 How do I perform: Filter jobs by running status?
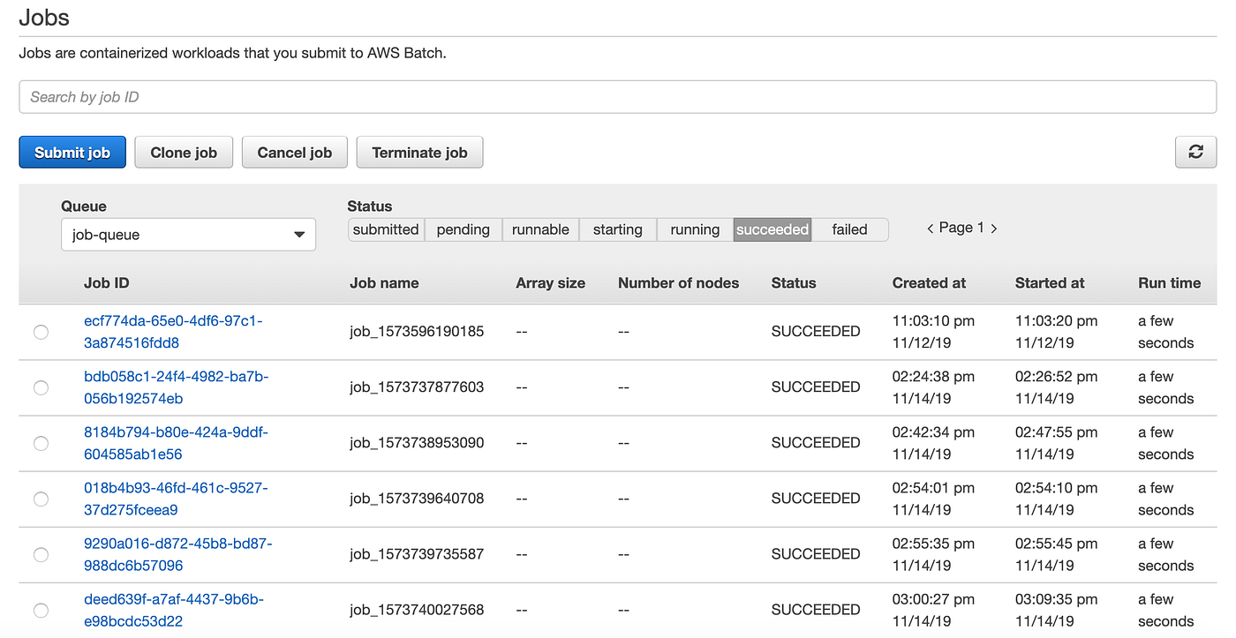695,229
